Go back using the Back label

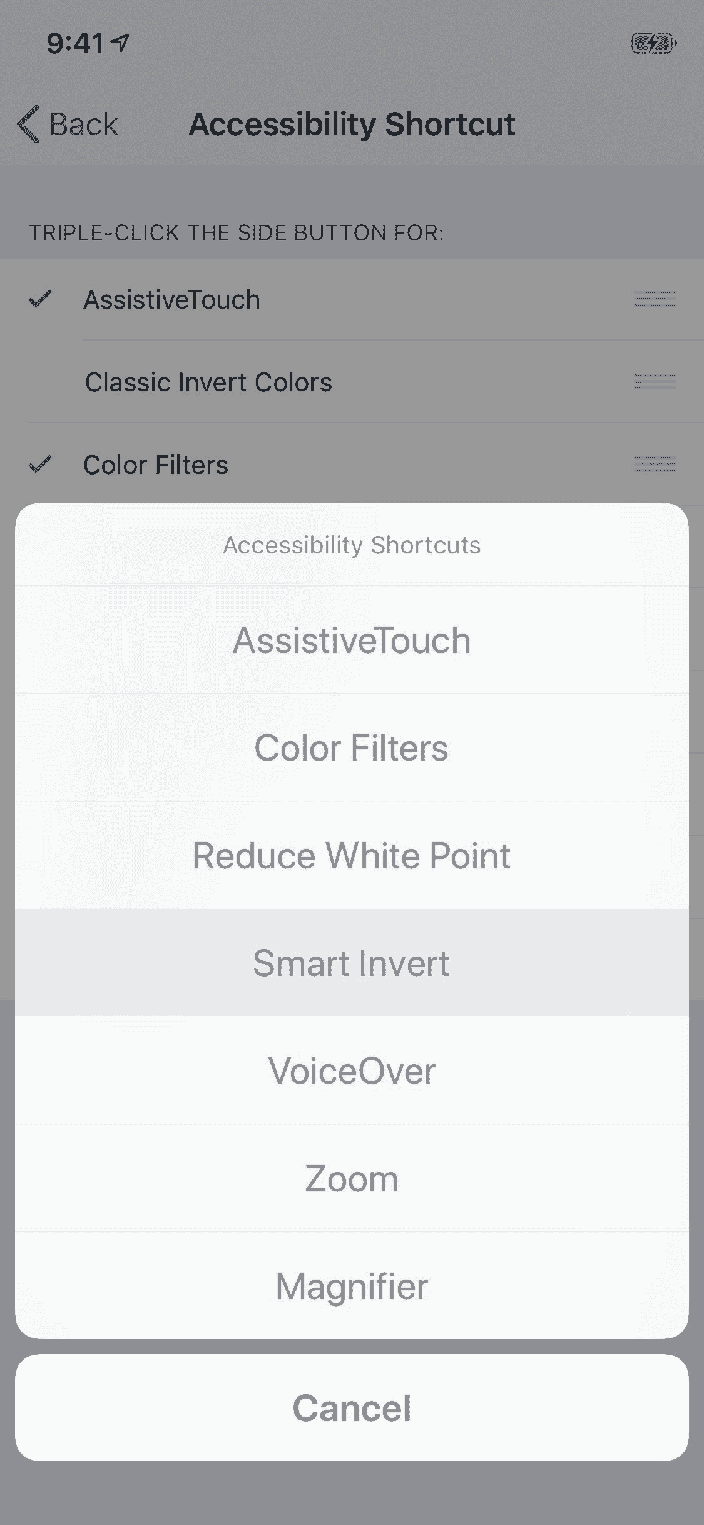click(x=83, y=124)
